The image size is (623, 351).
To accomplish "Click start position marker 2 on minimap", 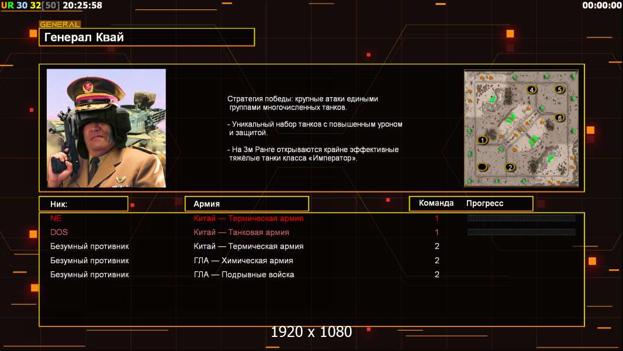I will (510, 167).
